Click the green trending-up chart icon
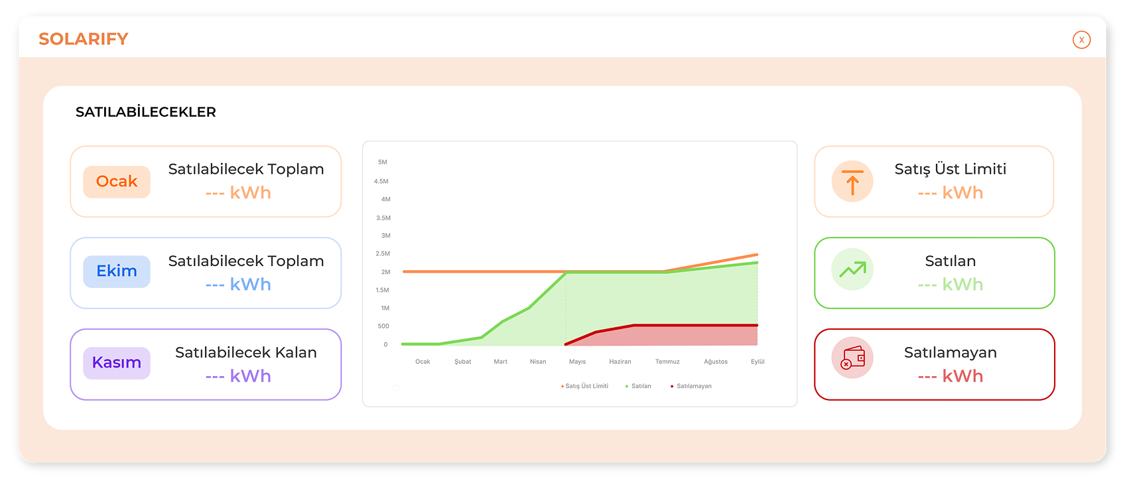The image size is (1129, 483). pos(852,269)
